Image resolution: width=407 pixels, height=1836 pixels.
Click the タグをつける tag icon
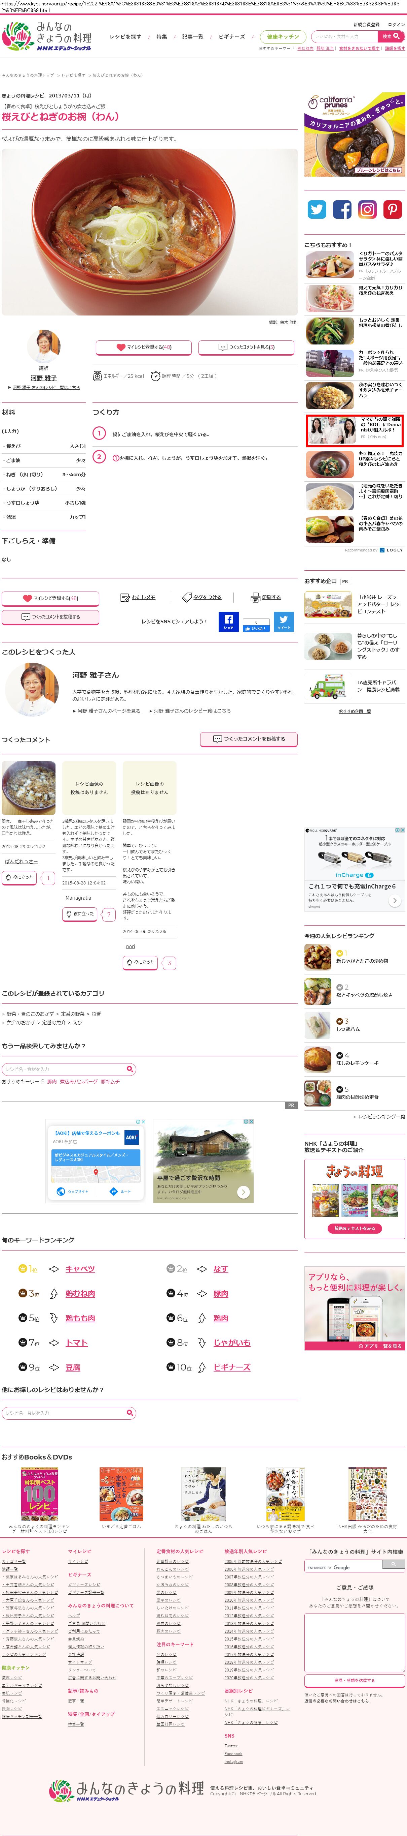pos(187,597)
